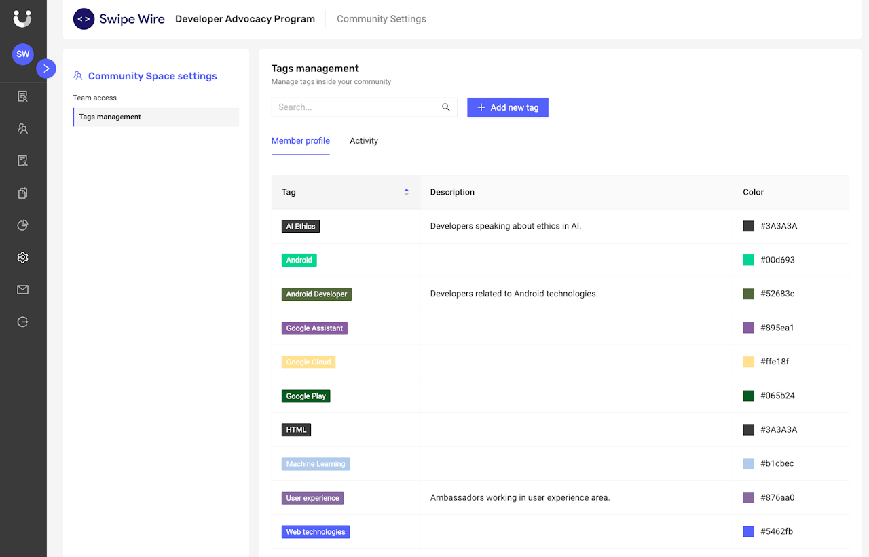Expand the sidebar with the arrow button
This screenshot has width=869, height=557.
coord(46,69)
